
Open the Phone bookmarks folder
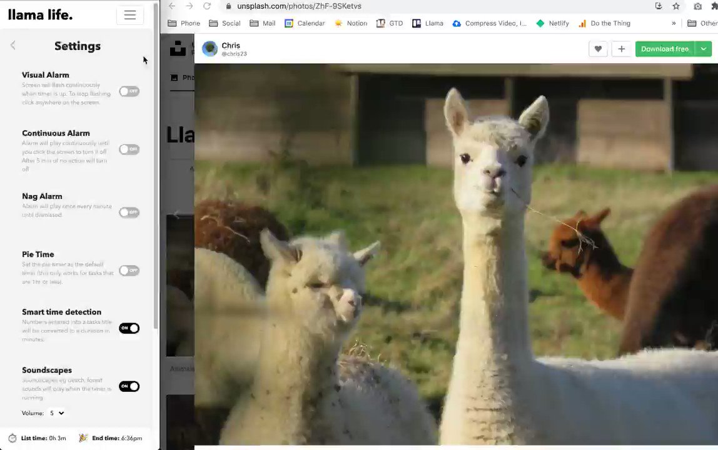(x=184, y=23)
